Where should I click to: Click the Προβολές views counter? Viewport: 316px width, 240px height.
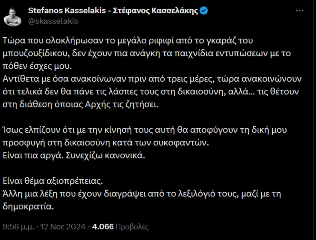click(132, 226)
